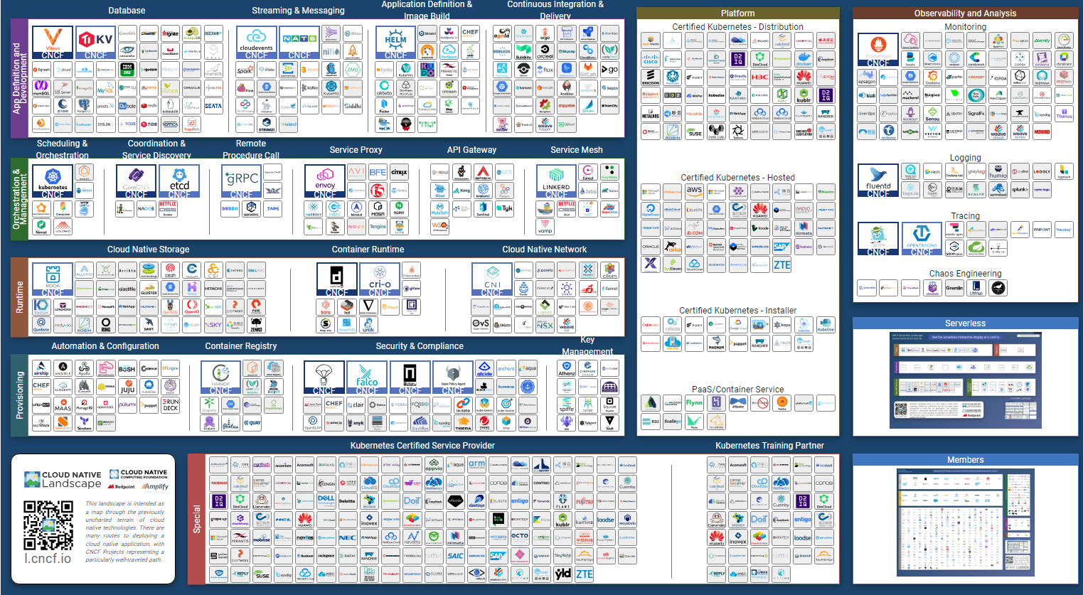Image resolution: width=1083 pixels, height=595 pixels.
Task: Open the Kubernetes project card
Action: pyautogui.click(x=53, y=181)
